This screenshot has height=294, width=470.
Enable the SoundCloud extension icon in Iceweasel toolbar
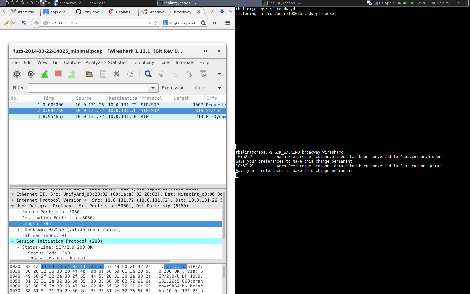pyautogui.click(x=23, y=23)
